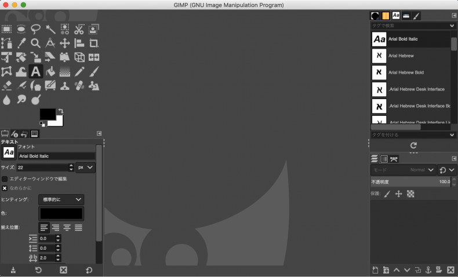Choose the Heal bandage tool
The height and width of the screenshot is (277, 458).
(x=79, y=86)
